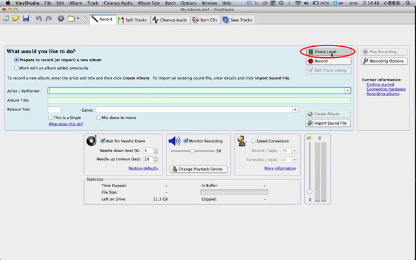Click the green input level reset icon
This screenshot has height=260, width=416.
[309, 138]
